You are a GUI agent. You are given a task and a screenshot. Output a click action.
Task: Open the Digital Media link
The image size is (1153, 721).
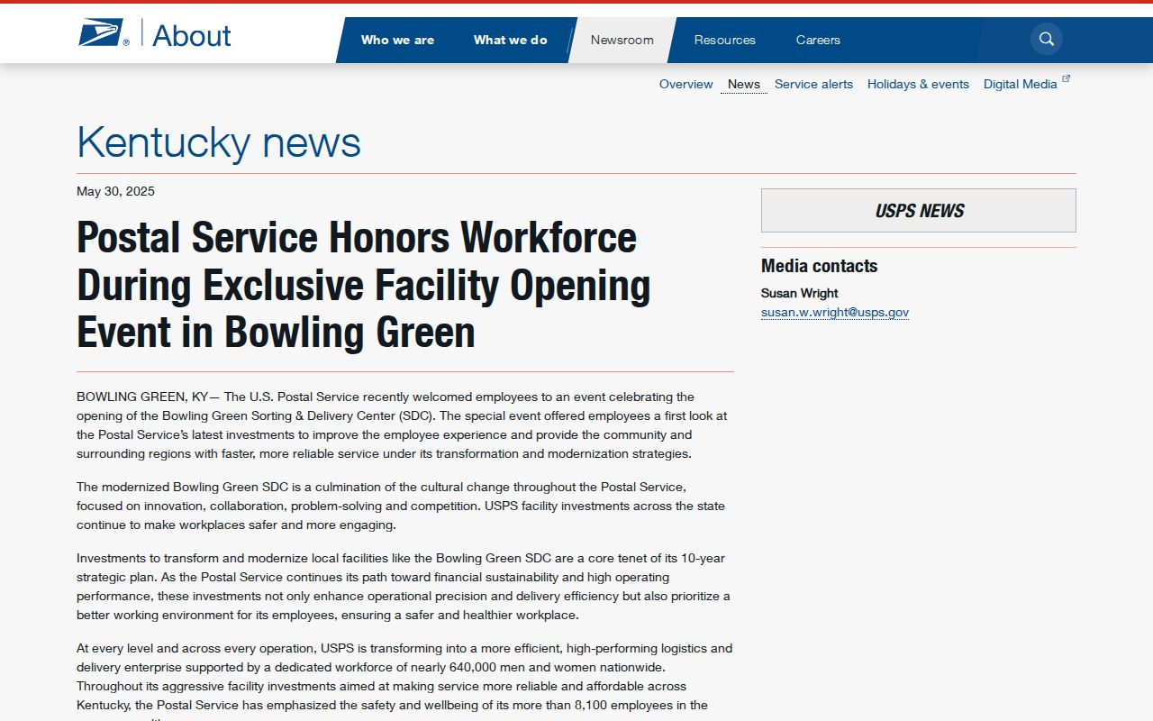pos(1021,84)
